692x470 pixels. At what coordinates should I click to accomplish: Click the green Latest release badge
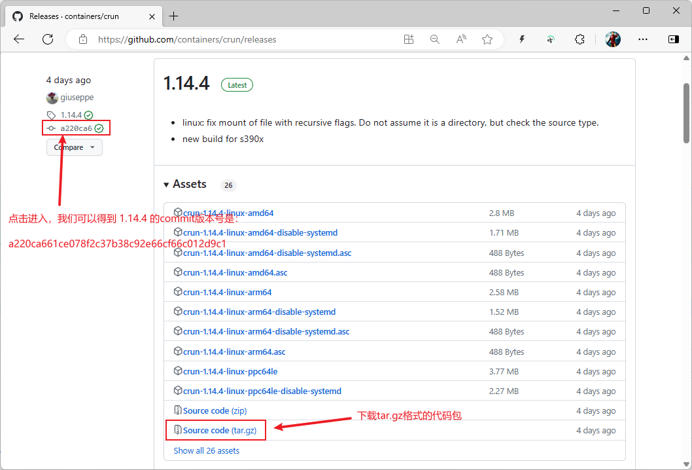237,85
